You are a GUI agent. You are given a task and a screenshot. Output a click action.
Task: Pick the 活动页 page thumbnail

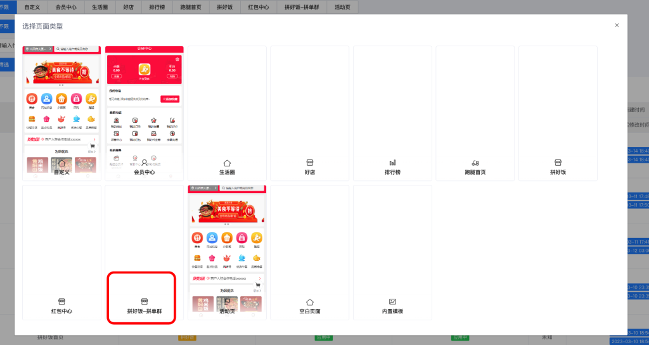coord(227,247)
